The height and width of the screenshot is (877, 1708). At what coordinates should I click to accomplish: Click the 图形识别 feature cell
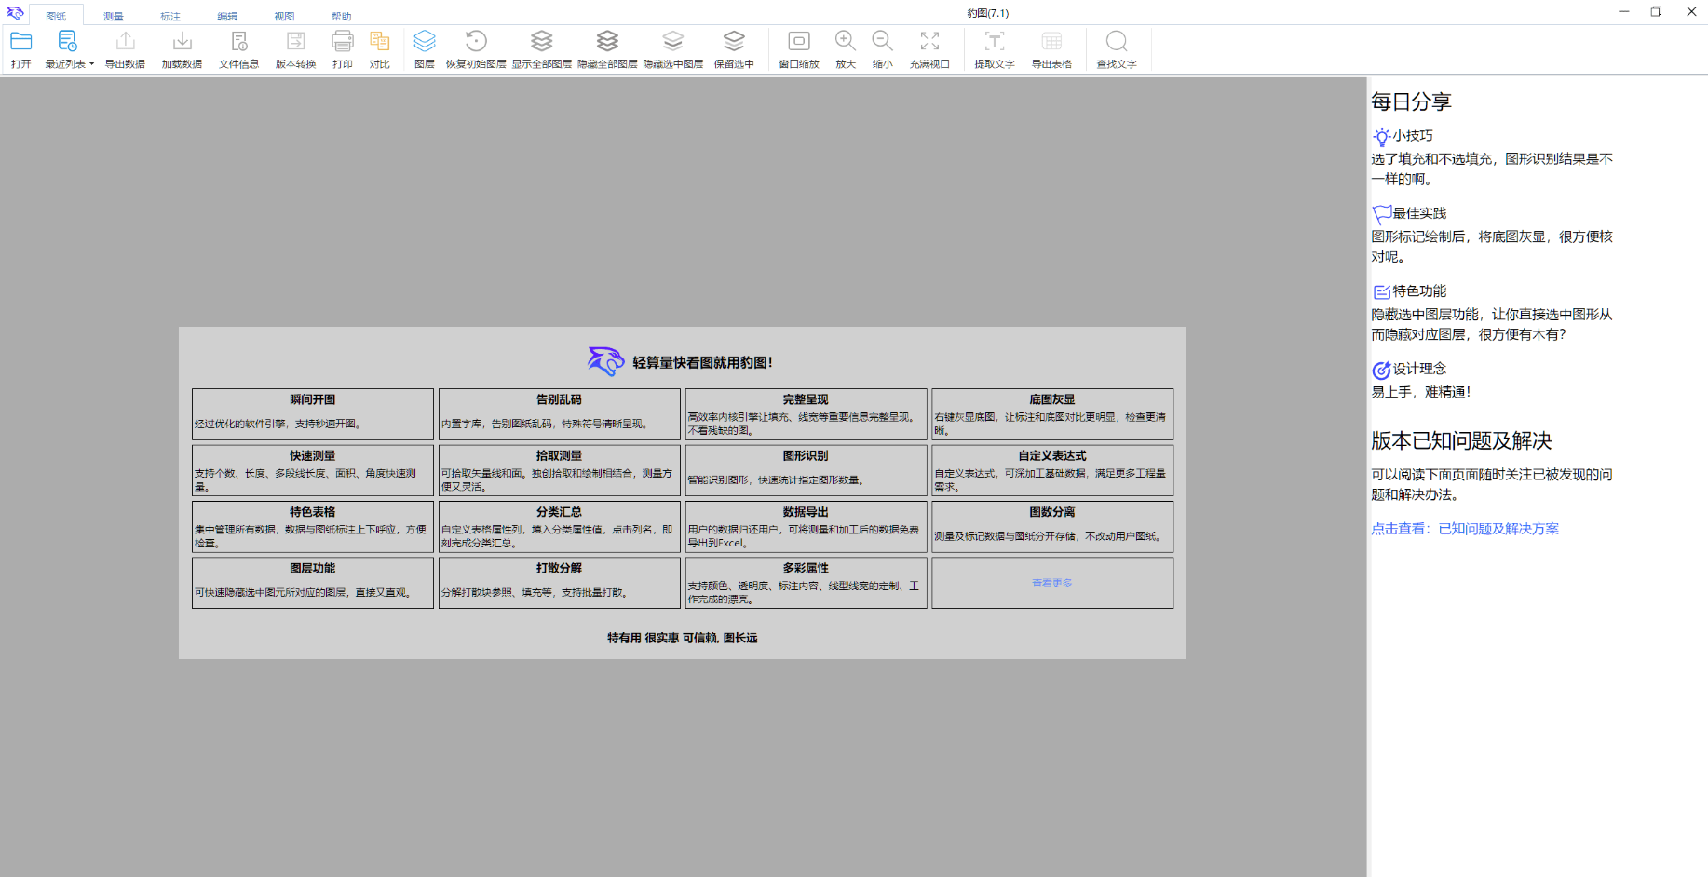(x=806, y=470)
